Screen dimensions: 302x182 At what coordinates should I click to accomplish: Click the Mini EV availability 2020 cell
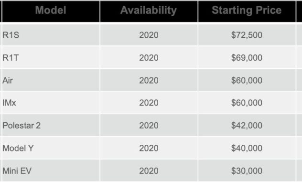149,171
